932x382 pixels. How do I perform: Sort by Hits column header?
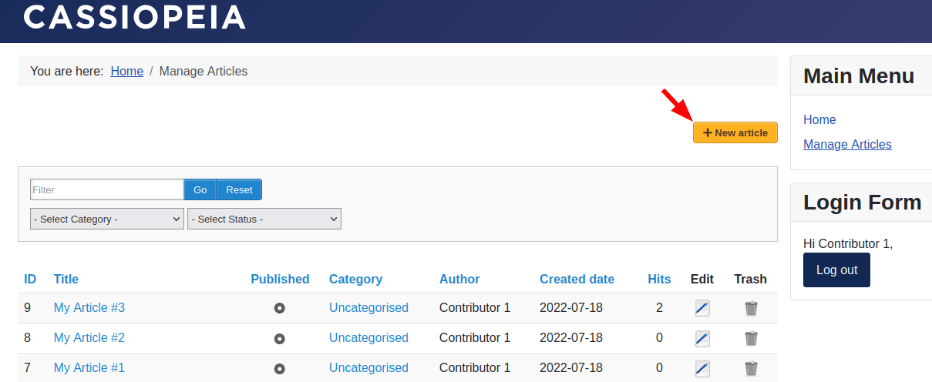coord(659,279)
